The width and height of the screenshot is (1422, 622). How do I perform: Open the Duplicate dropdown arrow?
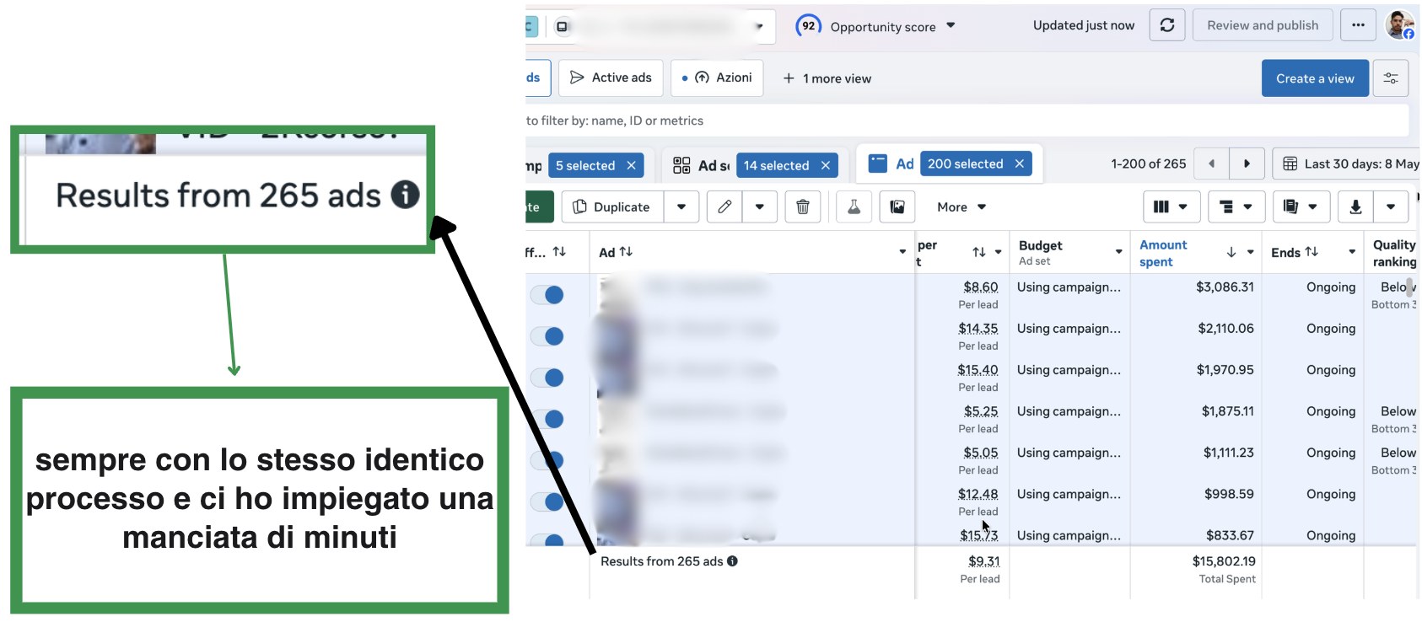(x=681, y=206)
